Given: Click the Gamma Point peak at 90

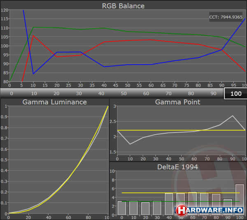Looking at the screenshot, I should point(233,116).
